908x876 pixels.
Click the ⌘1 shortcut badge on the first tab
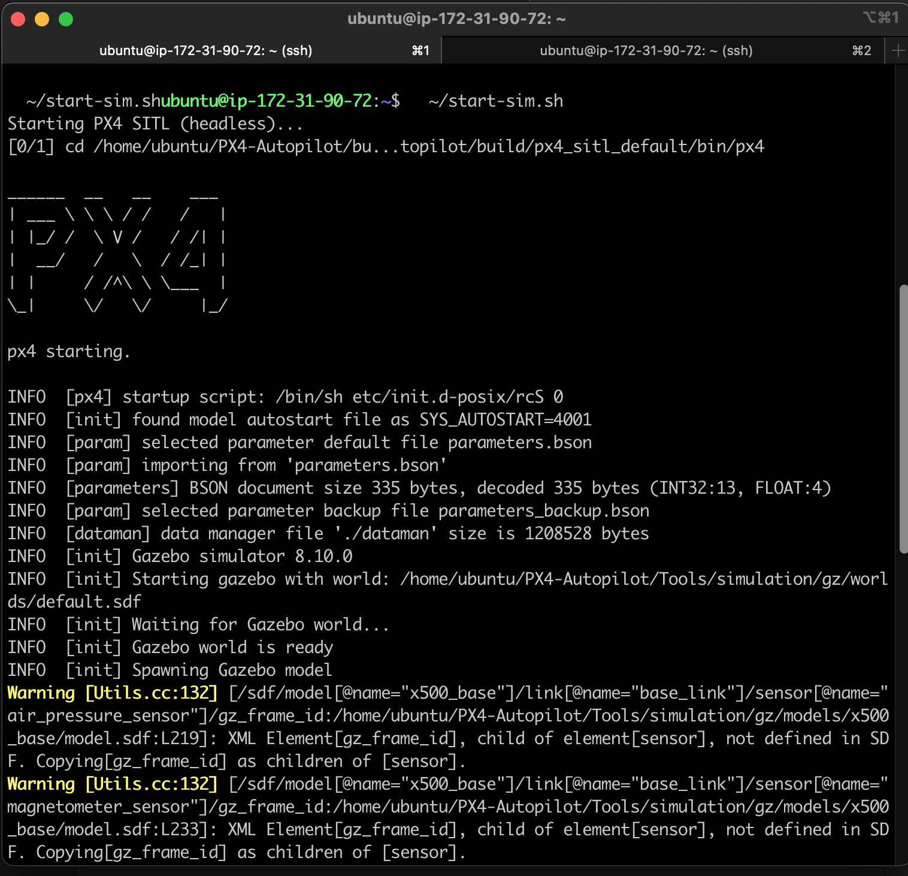pyautogui.click(x=421, y=50)
